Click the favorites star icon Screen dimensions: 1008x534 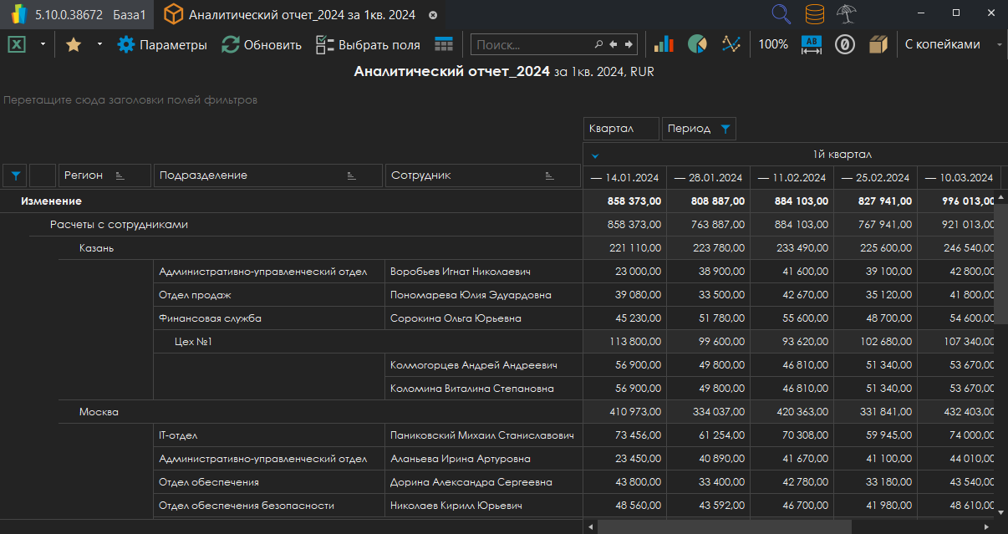point(74,45)
